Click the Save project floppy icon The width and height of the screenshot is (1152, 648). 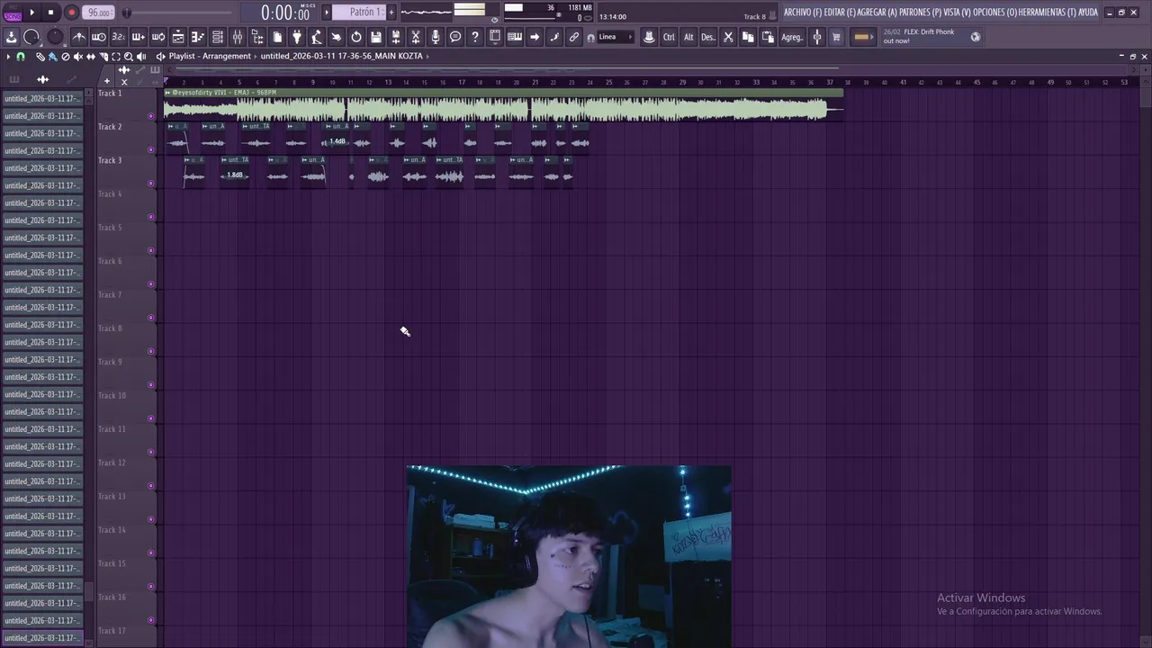[376, 37]
